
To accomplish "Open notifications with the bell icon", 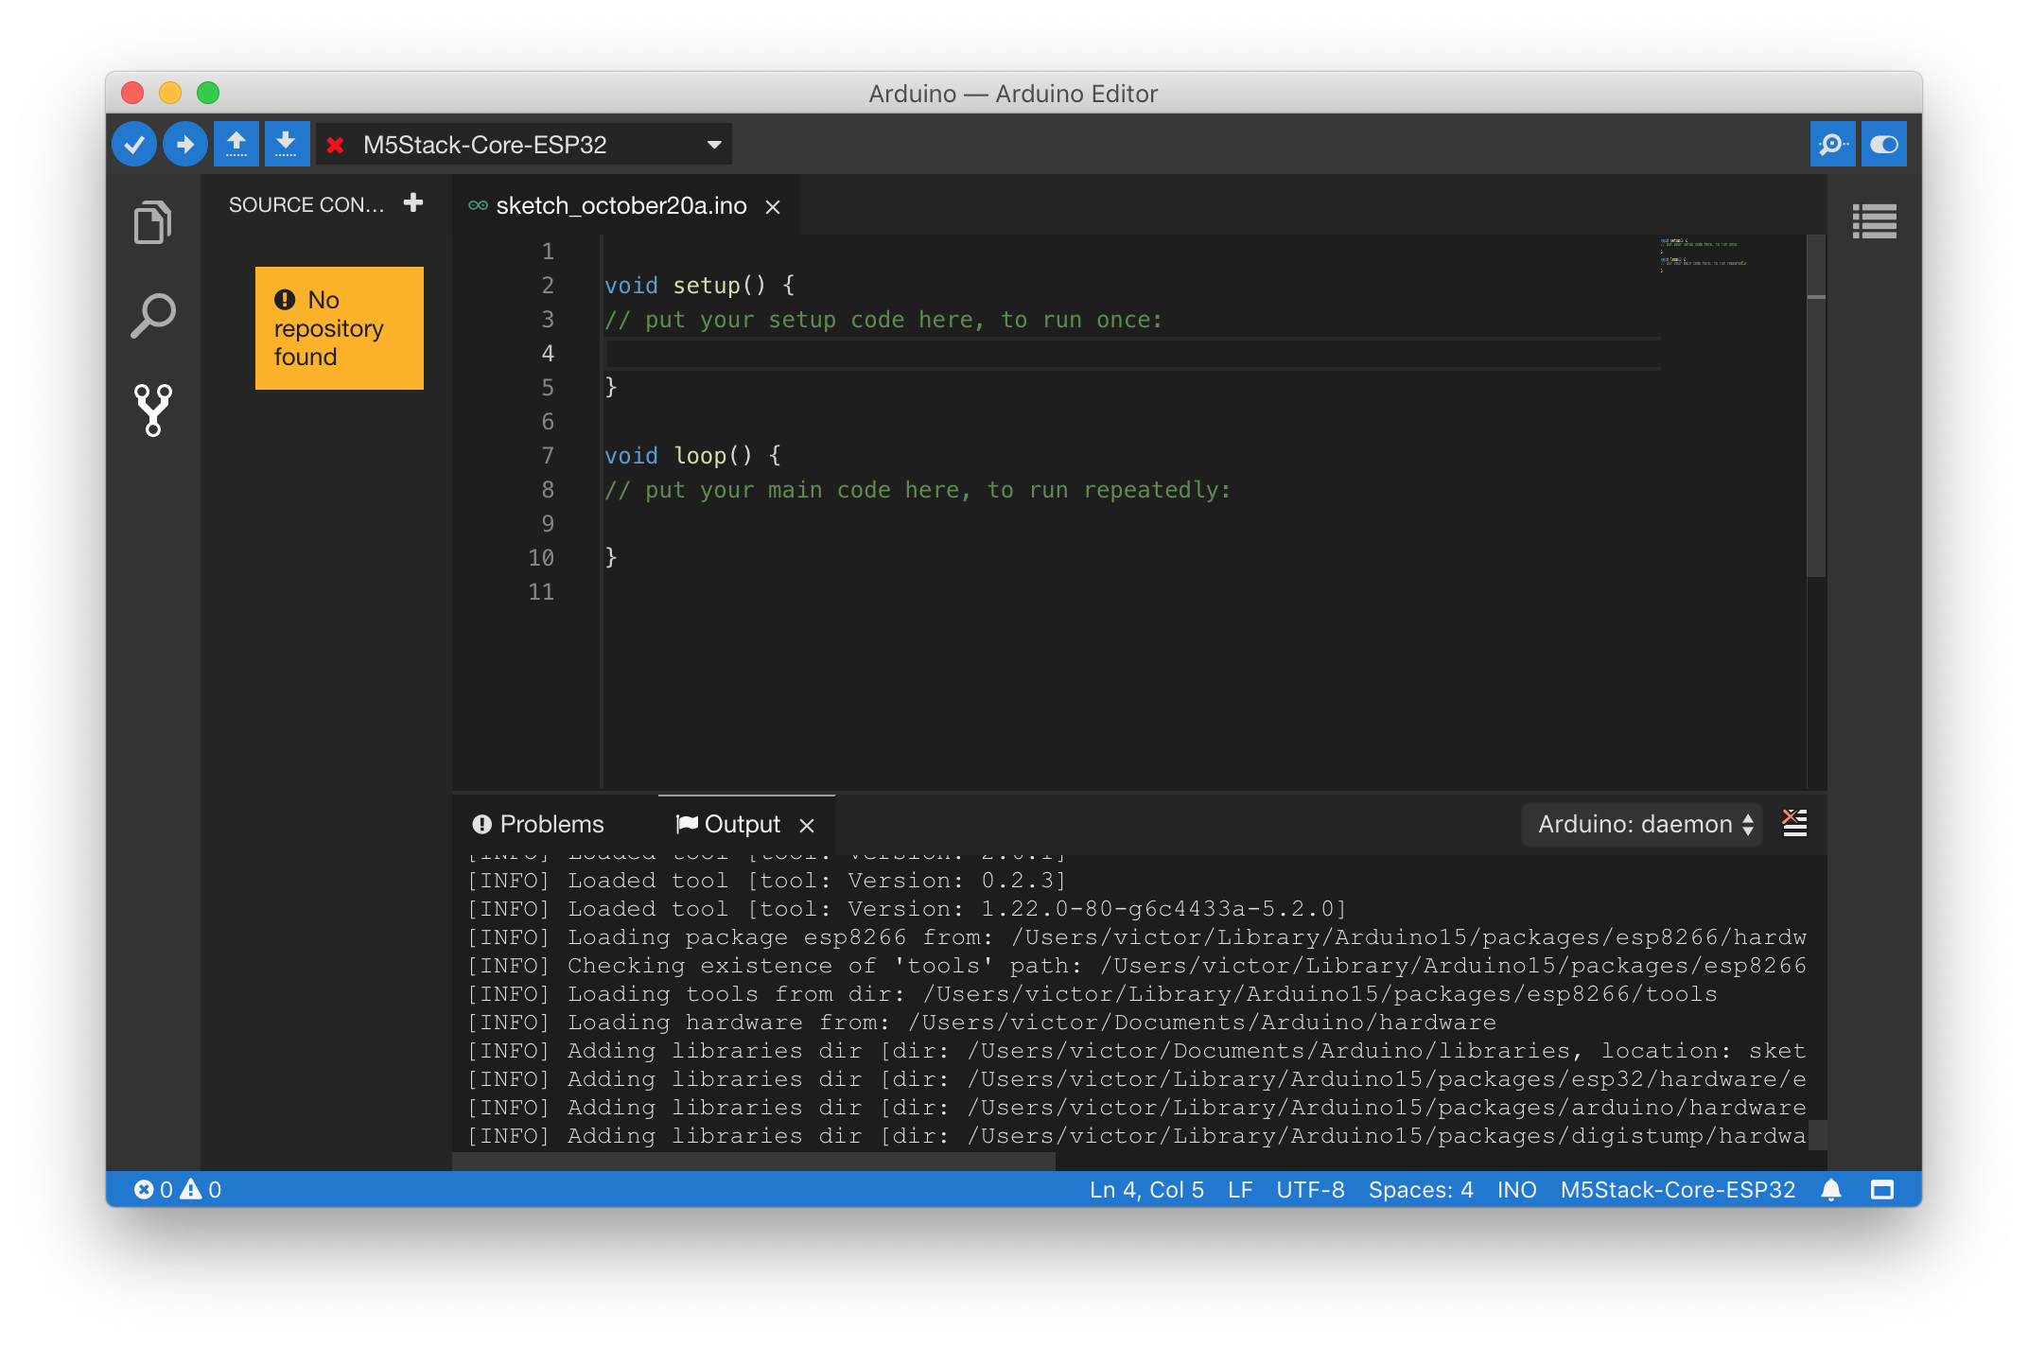I will point(1831,1190).
